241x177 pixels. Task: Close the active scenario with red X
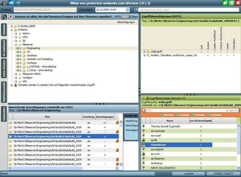(11, 16)
